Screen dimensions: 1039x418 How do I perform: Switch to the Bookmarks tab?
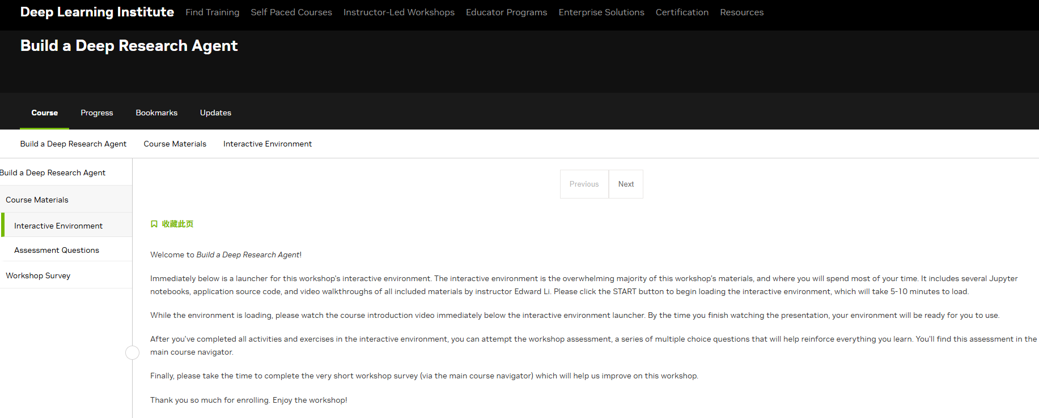[156, 113]
